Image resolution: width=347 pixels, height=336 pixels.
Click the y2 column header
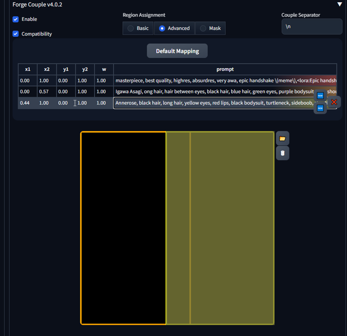pos(85,69)
